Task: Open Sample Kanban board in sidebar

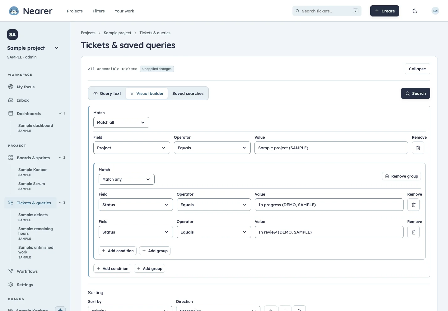Action: tap(33, 172)
